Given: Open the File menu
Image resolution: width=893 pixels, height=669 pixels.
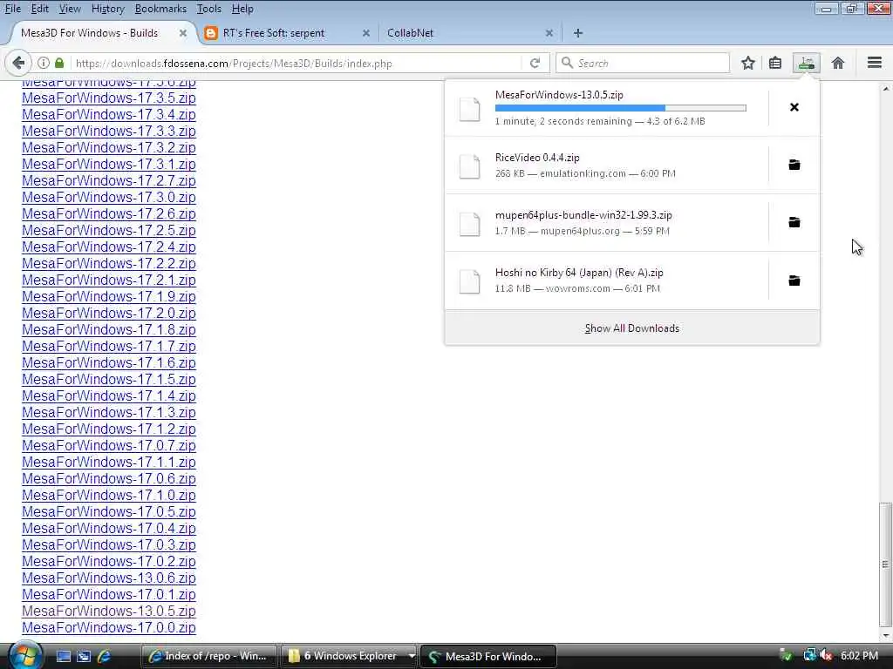Looking at the screenshot, I should click(x=12, y=9).
